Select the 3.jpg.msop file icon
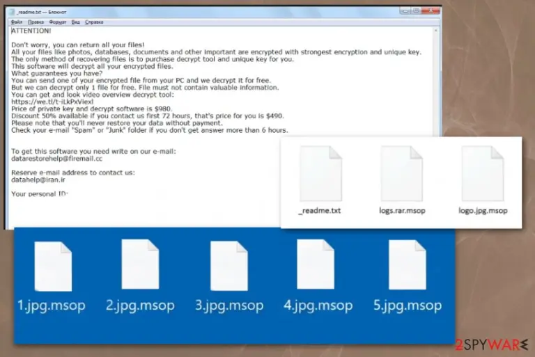 click(x=229, y=266)
